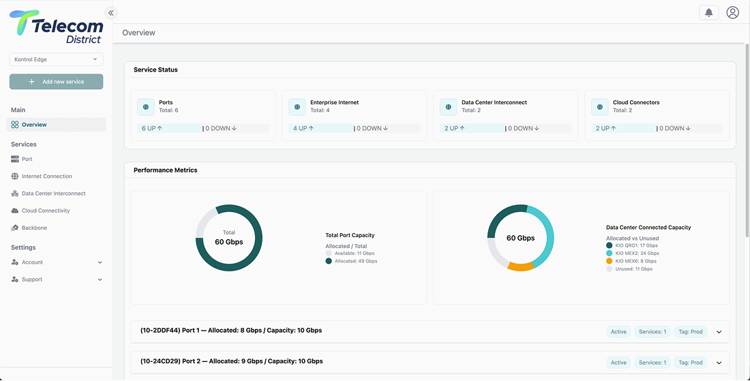Click the Telecom District logo
Viewport: 750px width, 381px height.
57,28
